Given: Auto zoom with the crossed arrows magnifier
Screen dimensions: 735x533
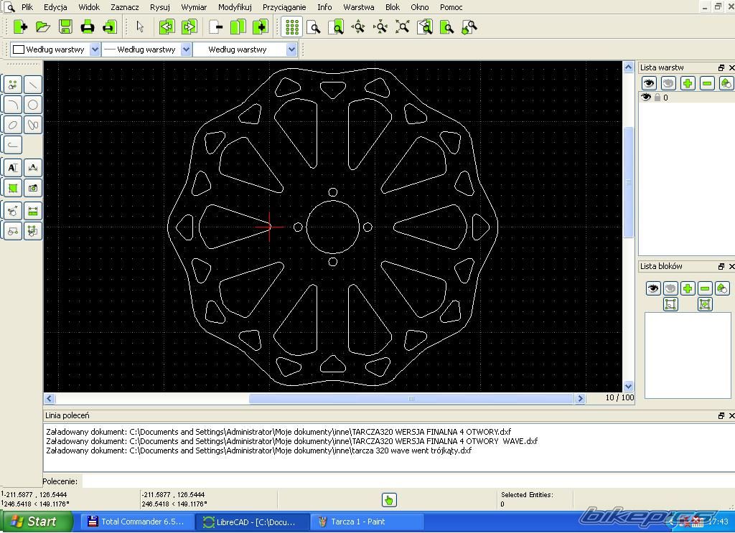Looking at the screenshot, I should point(403,27).
